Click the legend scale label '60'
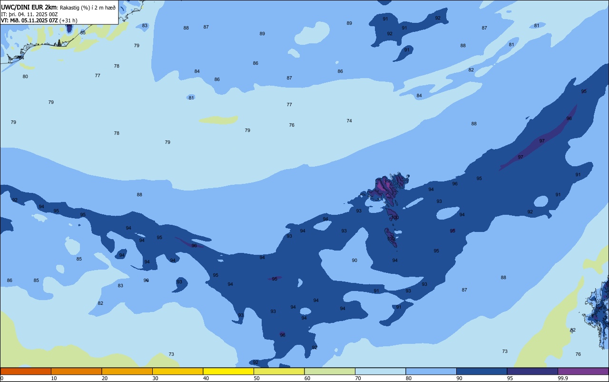The image size is (609, 382). tap(307, 378)
